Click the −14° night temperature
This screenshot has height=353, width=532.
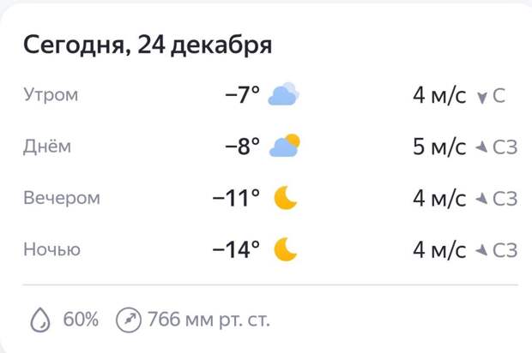pos(236,249)
